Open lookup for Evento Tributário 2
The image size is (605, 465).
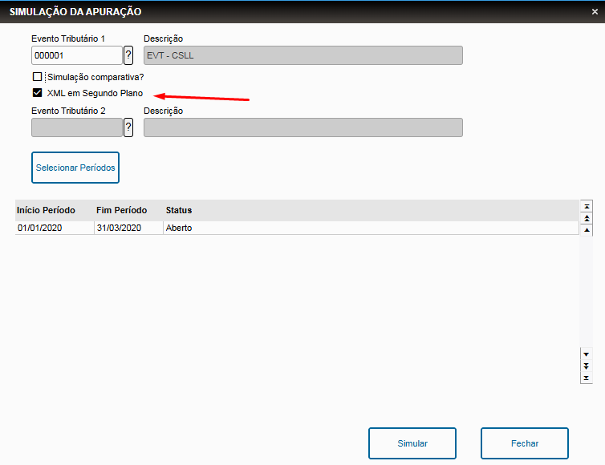(128, 127)
